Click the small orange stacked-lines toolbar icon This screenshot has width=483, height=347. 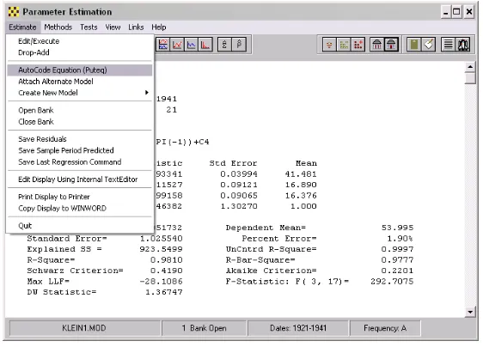(329, 45)
